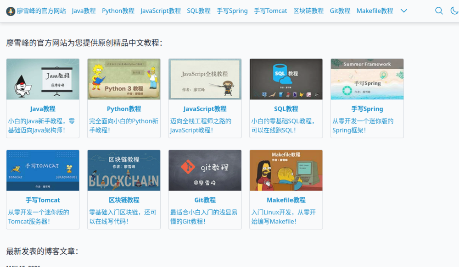Click description 从零开发一个迷你版的Tomcat服务器
Viewport: 459px width, 267px height.
pos(39,217)
